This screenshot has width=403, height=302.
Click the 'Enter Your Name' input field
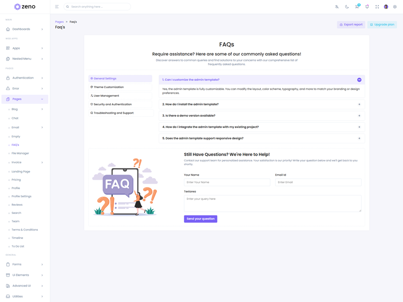tap(227, 182)
